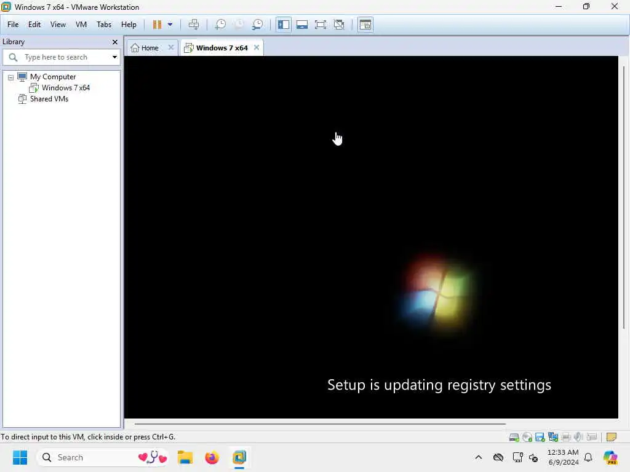Open the Edit menu

[34, 25]
